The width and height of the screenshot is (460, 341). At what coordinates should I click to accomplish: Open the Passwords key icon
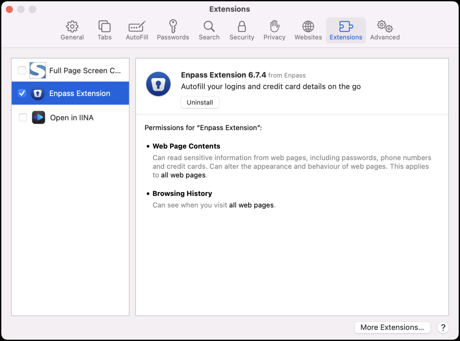[x=173, y=26]
